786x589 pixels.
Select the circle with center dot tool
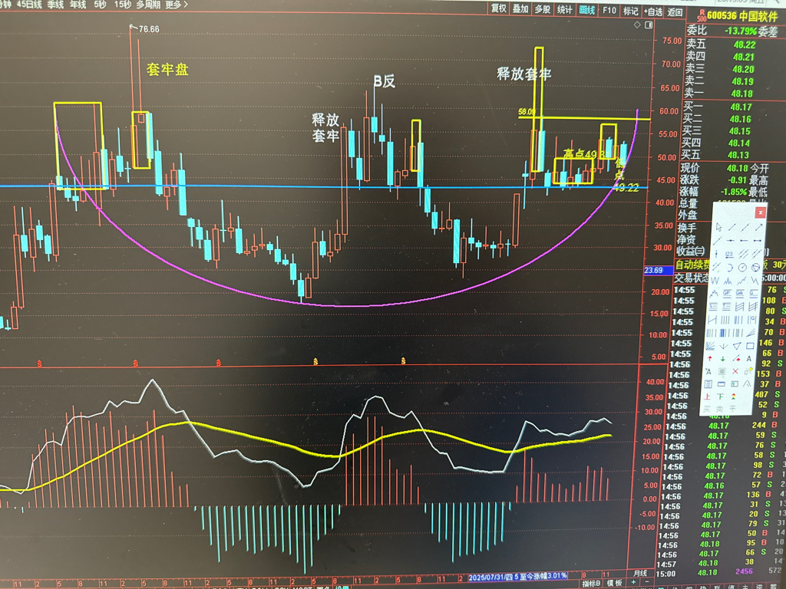coord(742,268)
